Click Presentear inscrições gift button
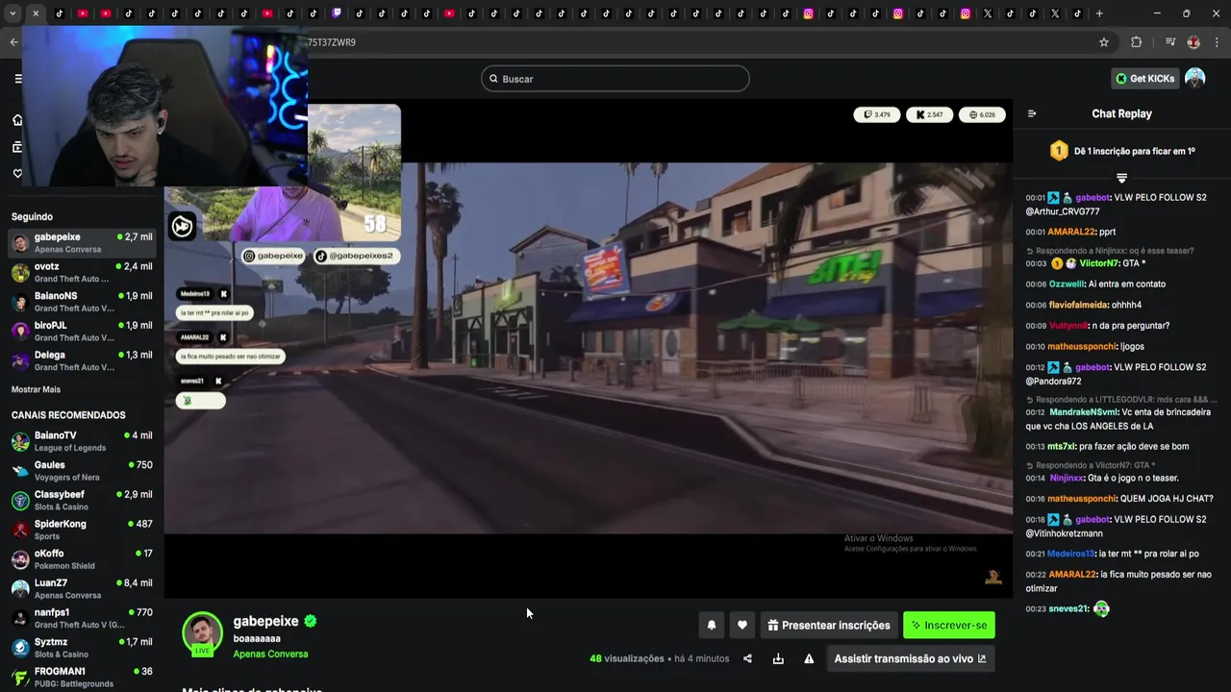The image size is (1231, 692). click(829, 625)
